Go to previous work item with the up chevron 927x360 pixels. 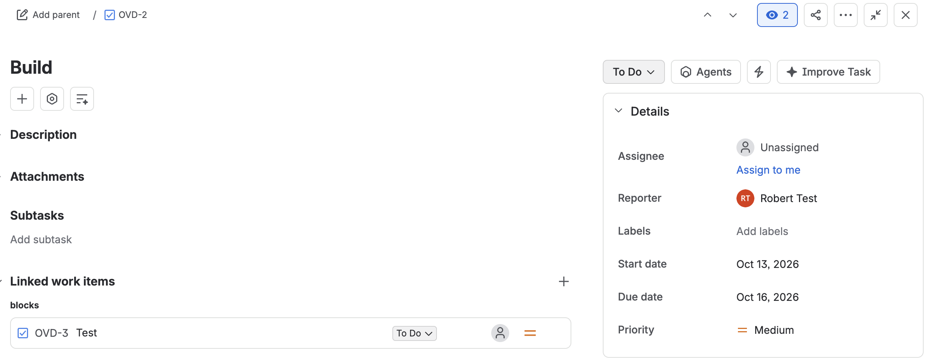click(707, 15)
